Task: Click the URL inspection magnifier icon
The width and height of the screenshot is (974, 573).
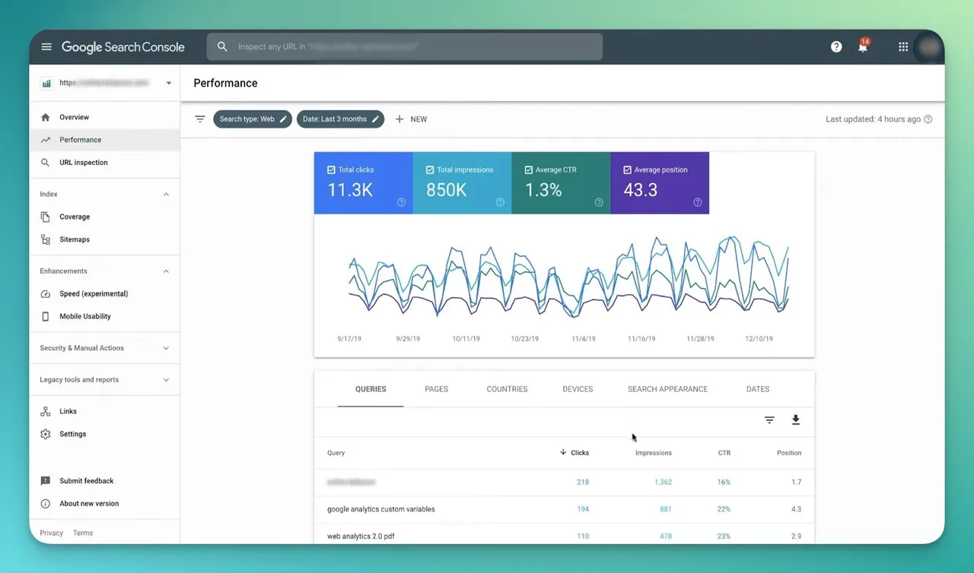Action: (x=46, y=163)
